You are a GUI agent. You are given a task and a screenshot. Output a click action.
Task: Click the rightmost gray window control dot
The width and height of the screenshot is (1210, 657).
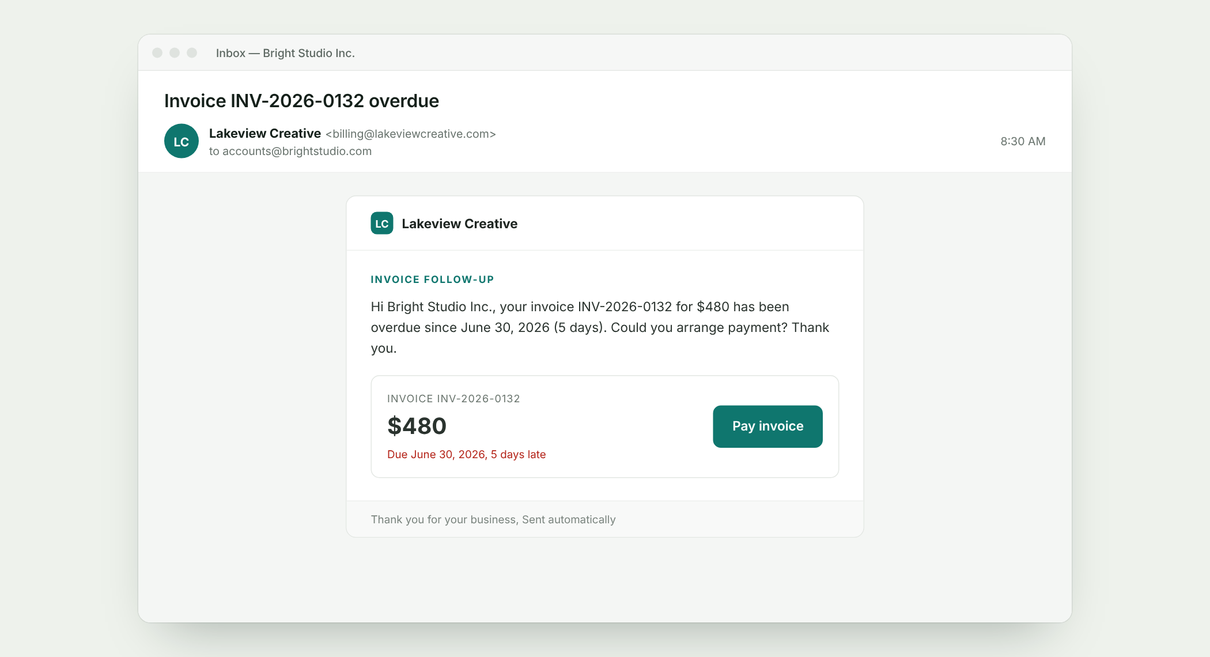point(192,53)
